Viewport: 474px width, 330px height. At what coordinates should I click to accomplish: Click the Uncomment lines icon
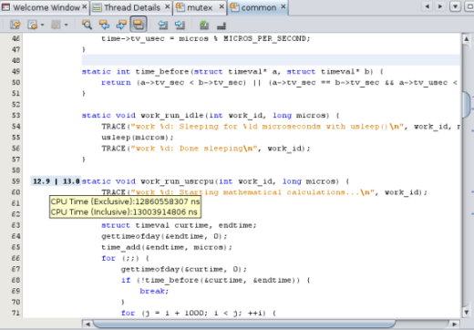(222, 26)
